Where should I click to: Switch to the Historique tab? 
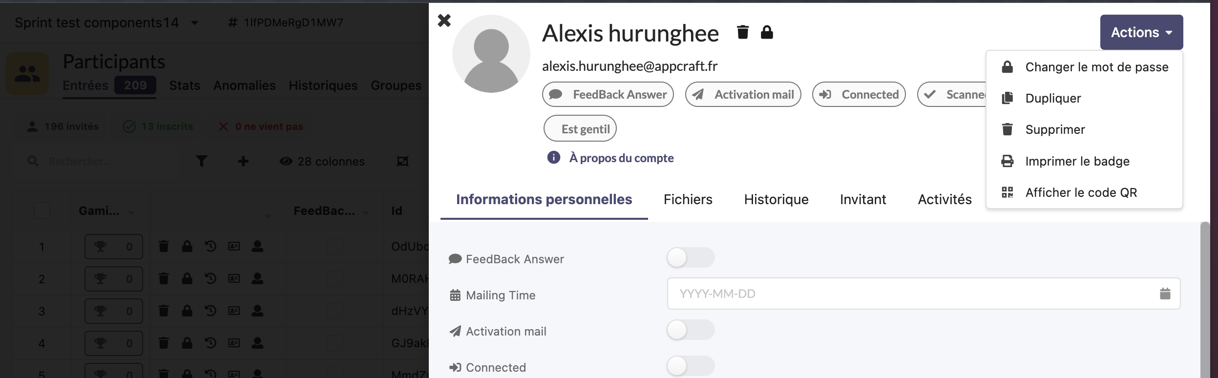[x=776, y=199]
